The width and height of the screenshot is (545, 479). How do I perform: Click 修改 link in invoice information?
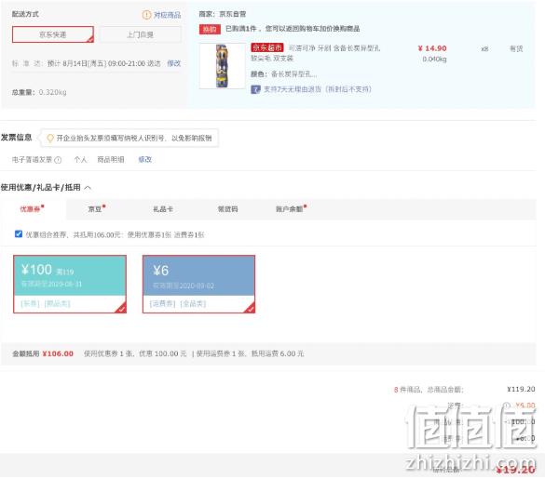coord(145,159)
